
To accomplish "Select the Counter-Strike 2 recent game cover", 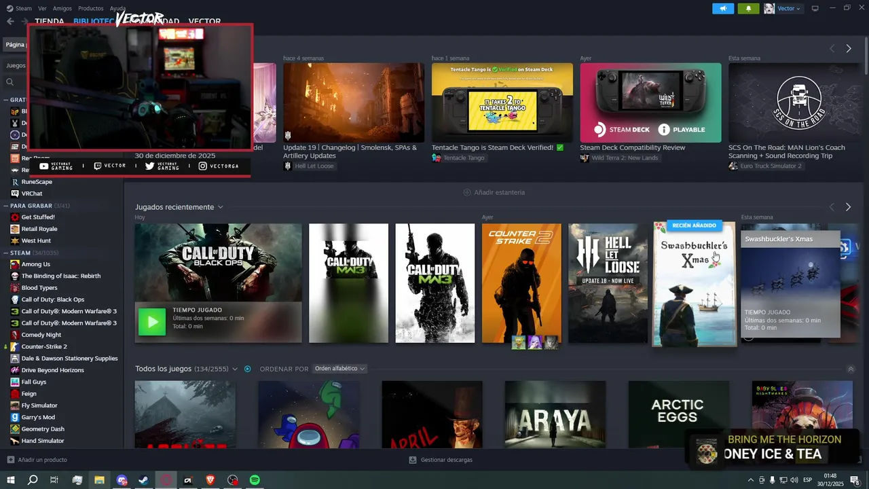I will (521, 283).
